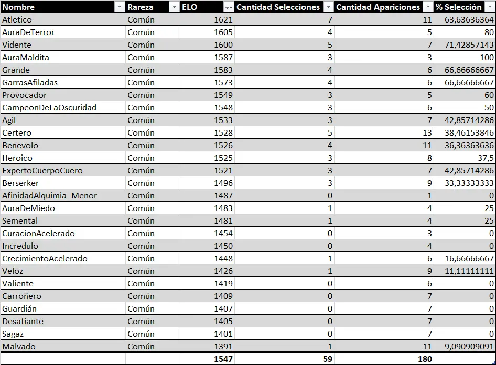Viewport: 496px width, 365px height.
Task: Select the Malvado name cell
Action: (x=63, y=347)
